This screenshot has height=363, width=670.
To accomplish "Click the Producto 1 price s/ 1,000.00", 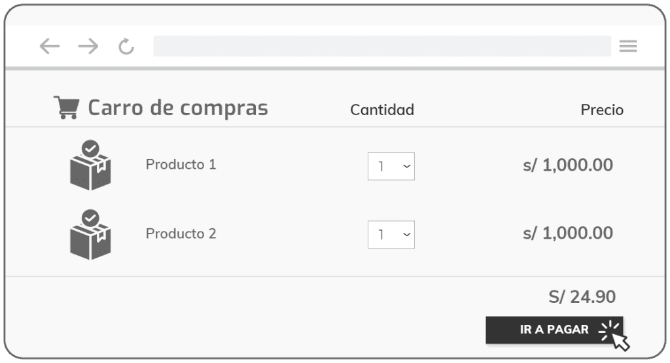I will pos(568,165).
